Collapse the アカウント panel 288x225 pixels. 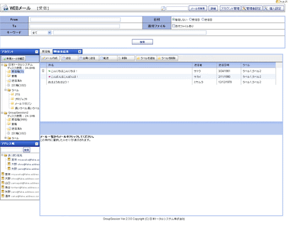(37, 52)
